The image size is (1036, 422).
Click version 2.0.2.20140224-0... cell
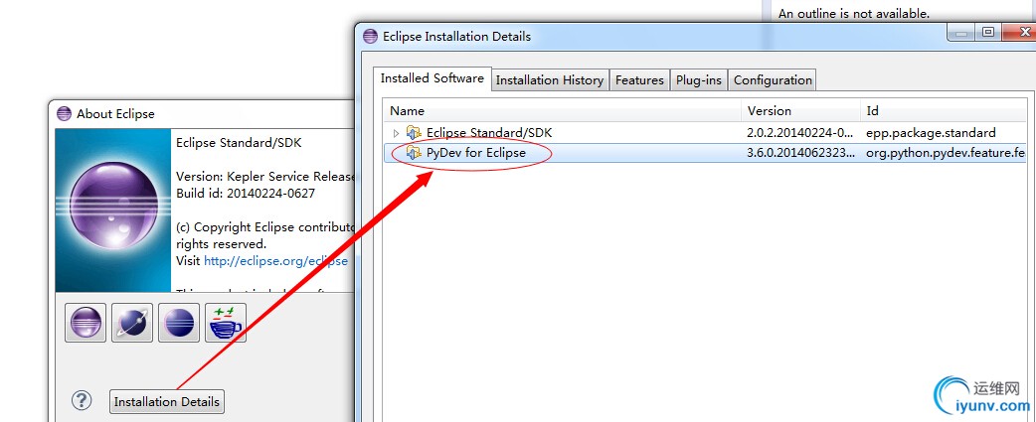point(799,133)
